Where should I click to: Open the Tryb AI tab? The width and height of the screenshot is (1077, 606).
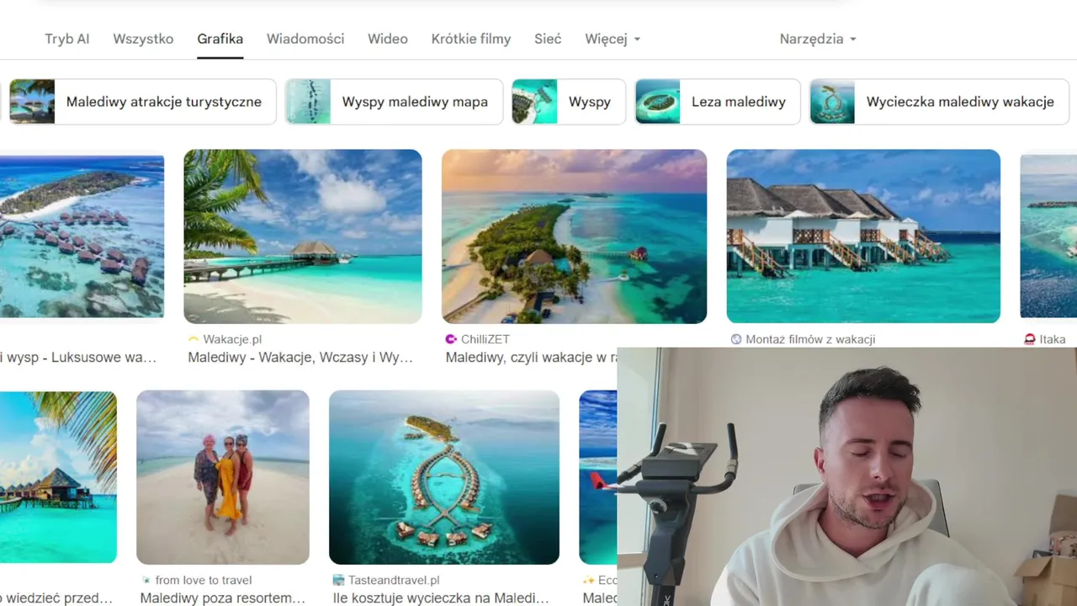click(x=67, y=39)
